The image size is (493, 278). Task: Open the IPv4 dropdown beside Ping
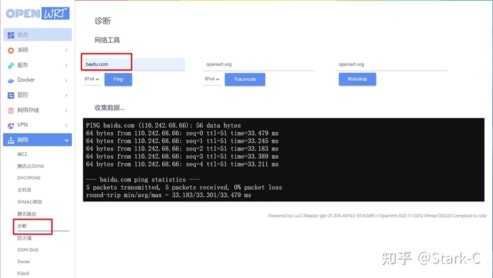92,79
